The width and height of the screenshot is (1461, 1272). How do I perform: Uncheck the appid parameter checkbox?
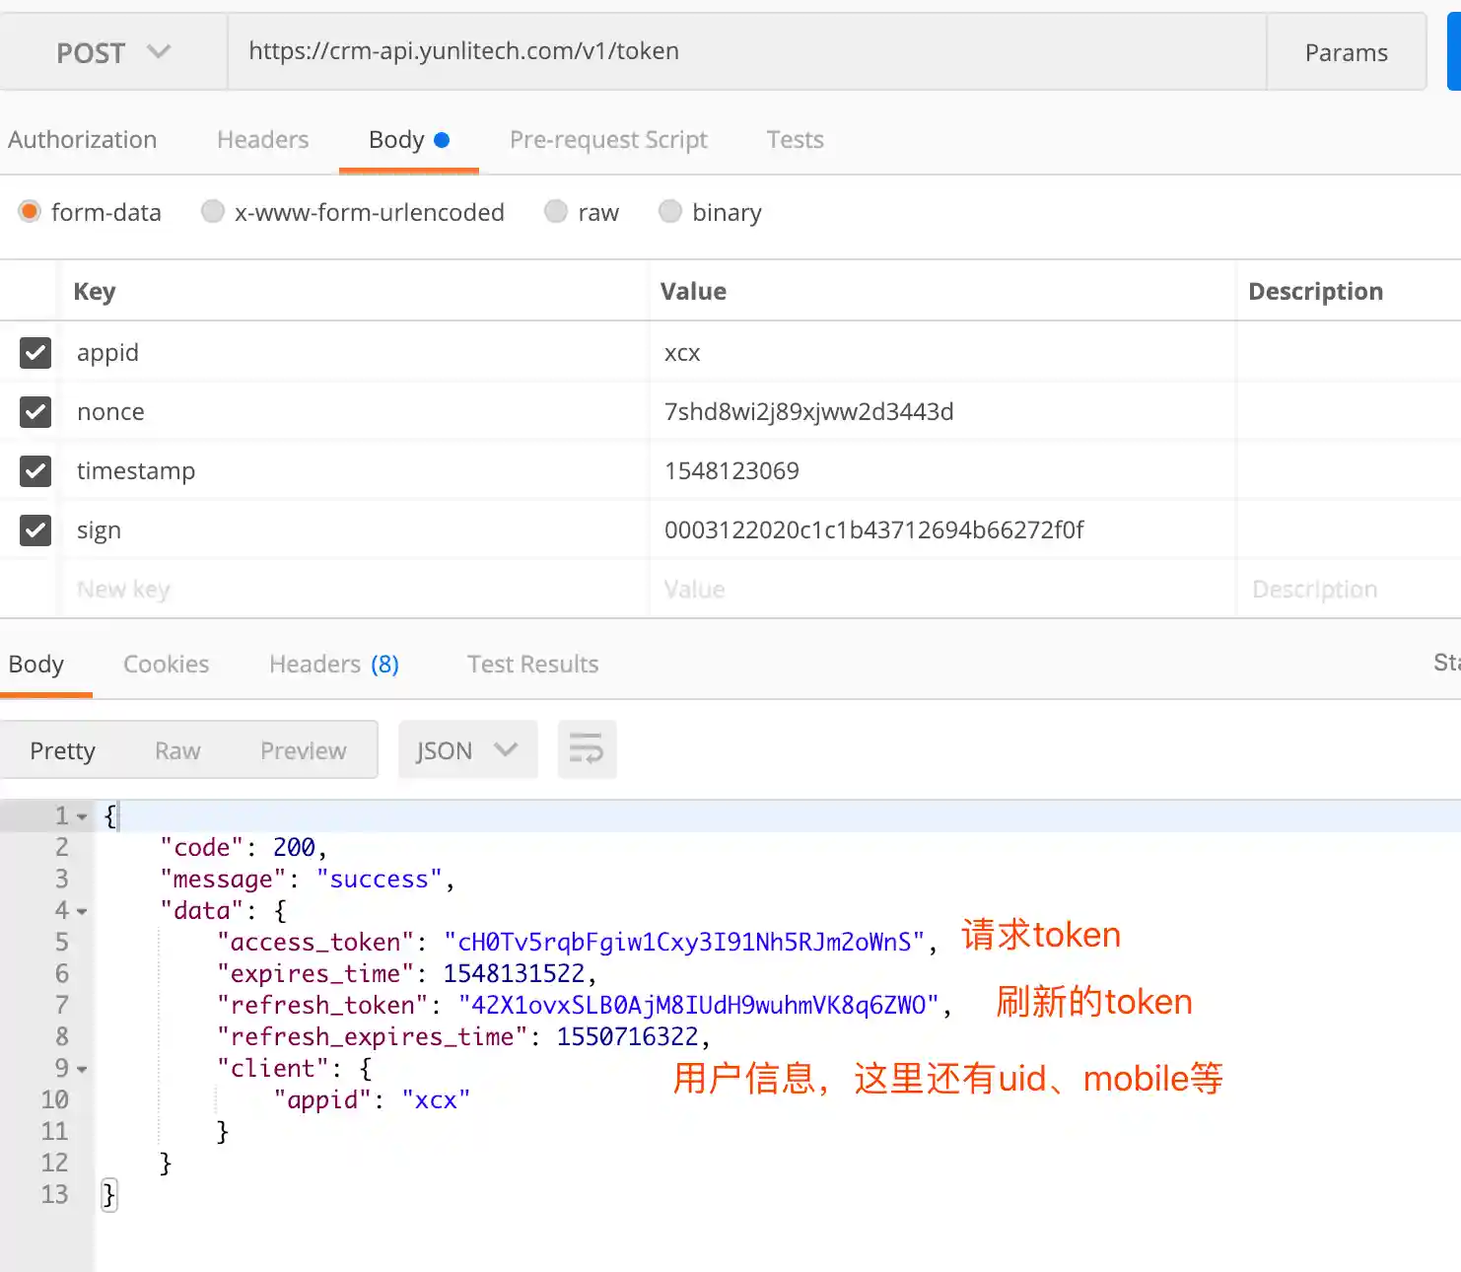(35, 353)
